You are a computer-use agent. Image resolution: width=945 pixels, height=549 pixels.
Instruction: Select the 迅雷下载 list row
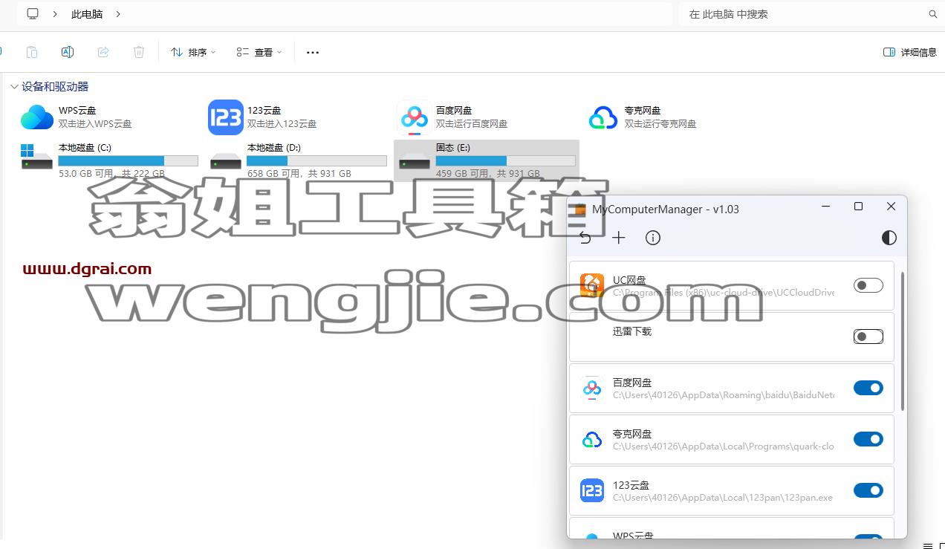tap(732, 337)
